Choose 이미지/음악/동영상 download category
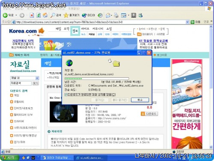 25,136
